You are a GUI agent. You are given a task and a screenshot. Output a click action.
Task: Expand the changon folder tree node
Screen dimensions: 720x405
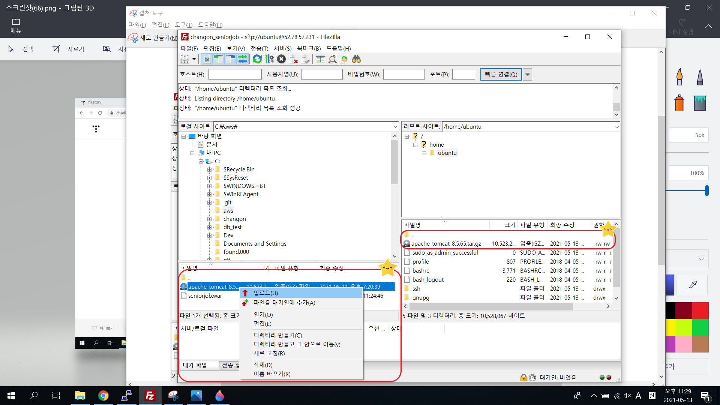tap(210, 219)
